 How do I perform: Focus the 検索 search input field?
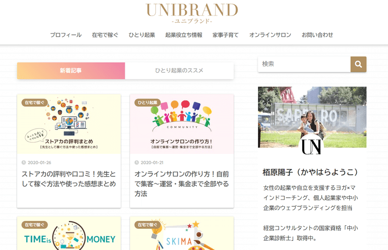305,65
